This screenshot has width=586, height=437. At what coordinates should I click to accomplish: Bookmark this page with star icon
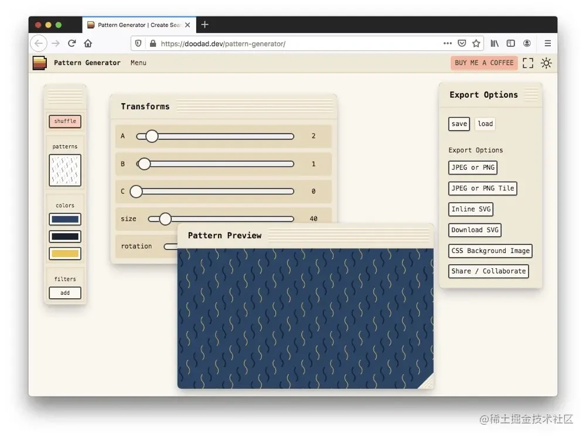click(476, 43)
